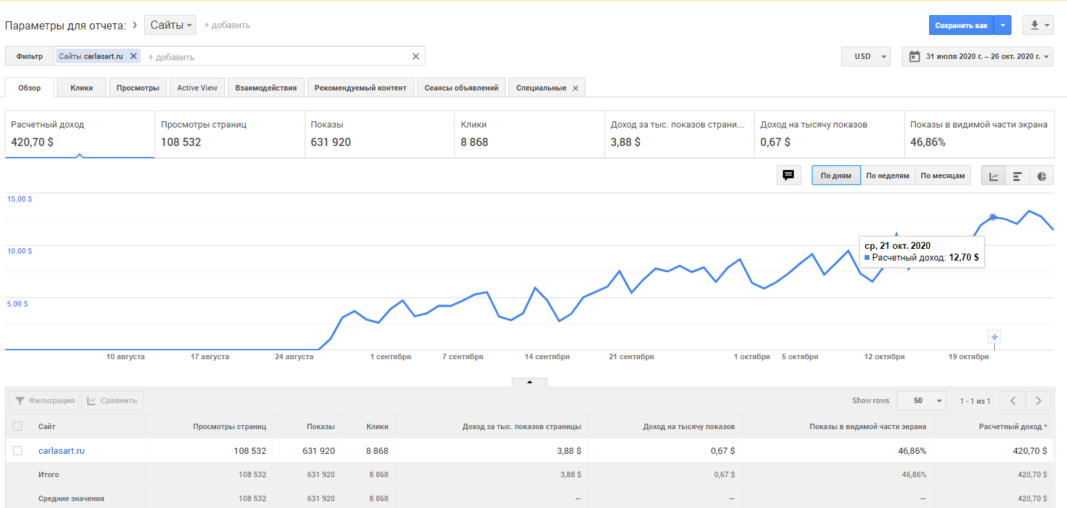Open the chart annotations comment icon
Image resolution: width=1067 pixels, height=508 pixels.
point(788,176)
